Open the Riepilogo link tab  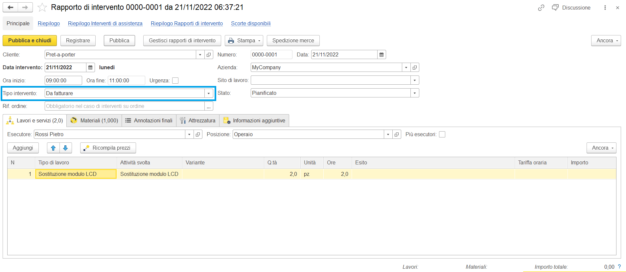click(49, 23)
